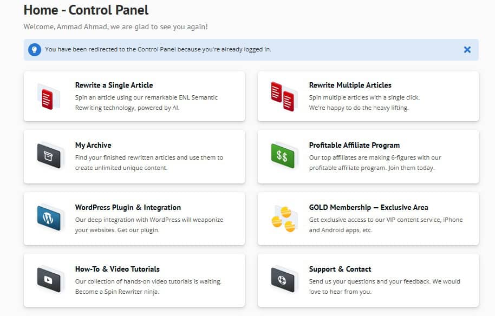Open Rewrite a Single Article
Screen dimensions: 495x316
114,85
